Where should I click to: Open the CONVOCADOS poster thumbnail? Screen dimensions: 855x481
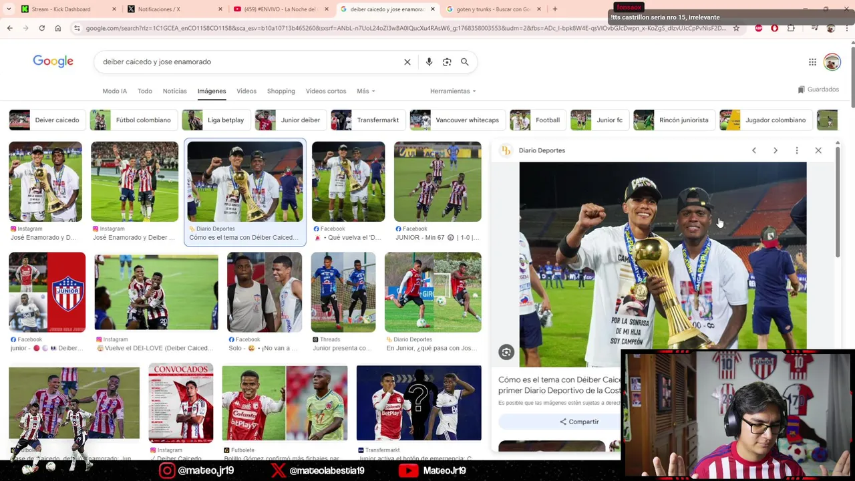[181, 403]
